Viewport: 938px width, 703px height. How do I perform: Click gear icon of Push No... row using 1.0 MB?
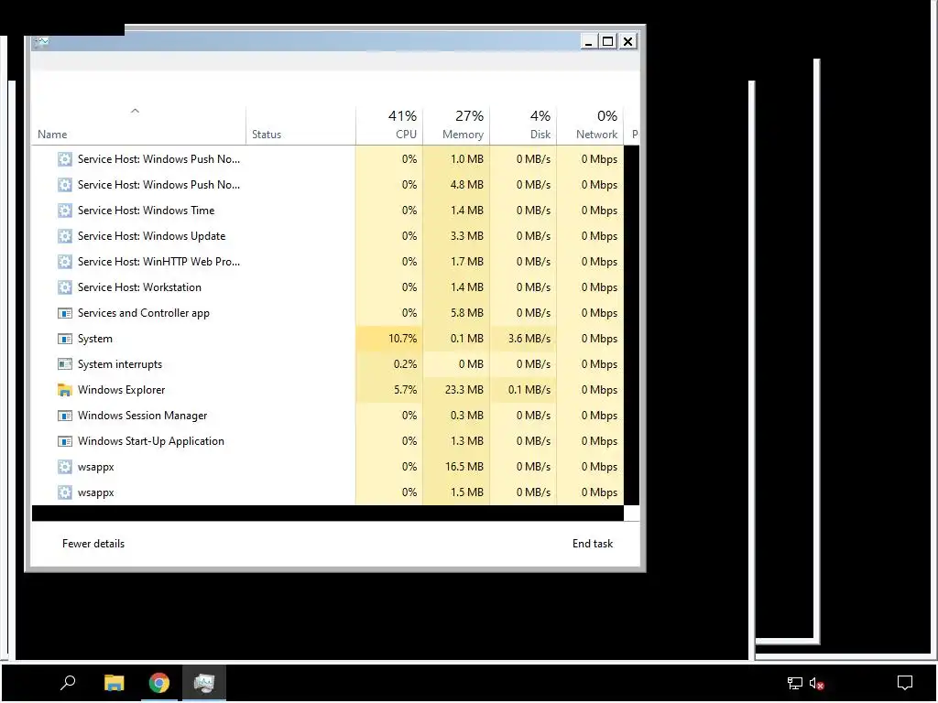coord(65,159)
